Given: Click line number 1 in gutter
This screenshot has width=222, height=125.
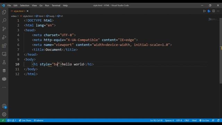Looking at the screenshot, I should 18,20.
